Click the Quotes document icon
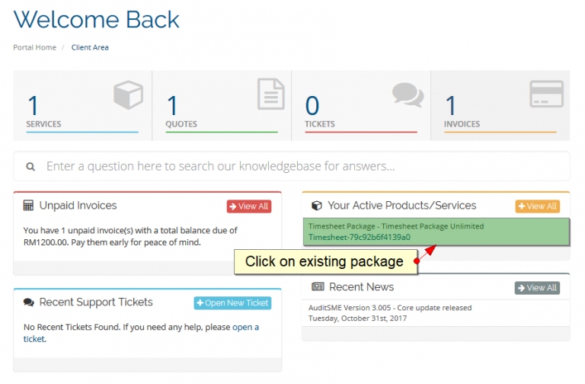Image resolution: width=585 pixels, height=384 pixels. click(271, 94)
